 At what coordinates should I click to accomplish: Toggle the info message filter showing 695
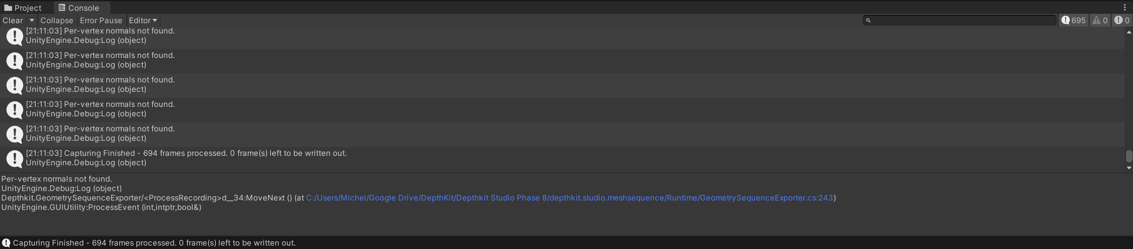click(x=1073, y=20)
